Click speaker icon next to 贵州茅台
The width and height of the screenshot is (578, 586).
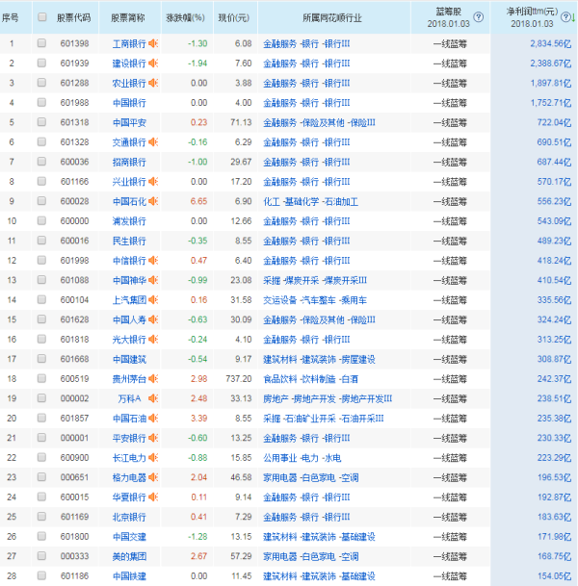[153, 378]
